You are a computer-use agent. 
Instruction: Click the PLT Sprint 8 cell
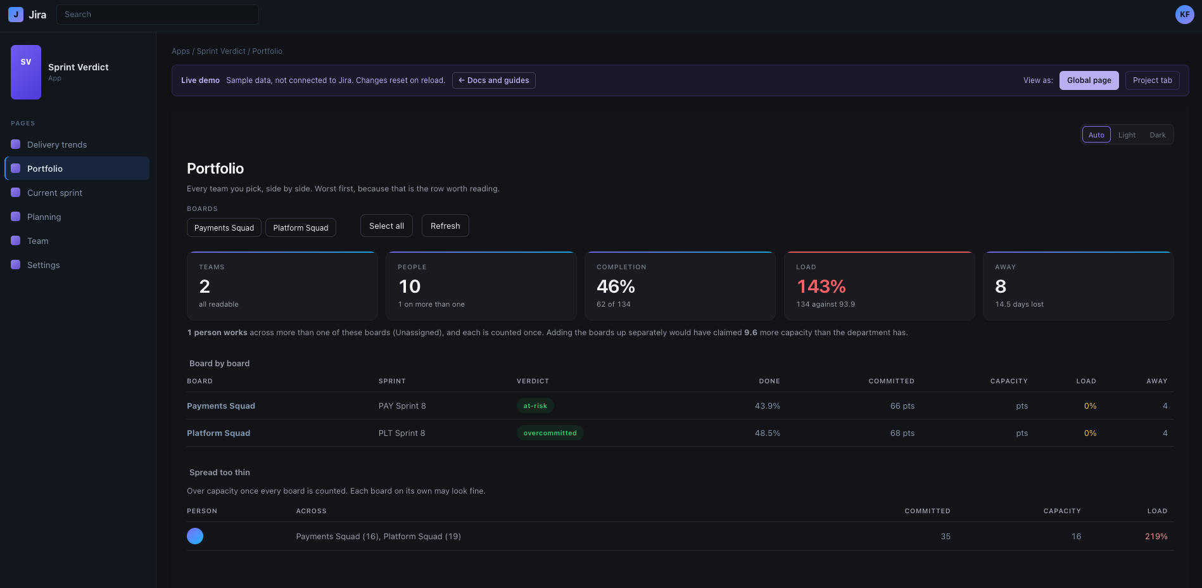click(402, 433)
